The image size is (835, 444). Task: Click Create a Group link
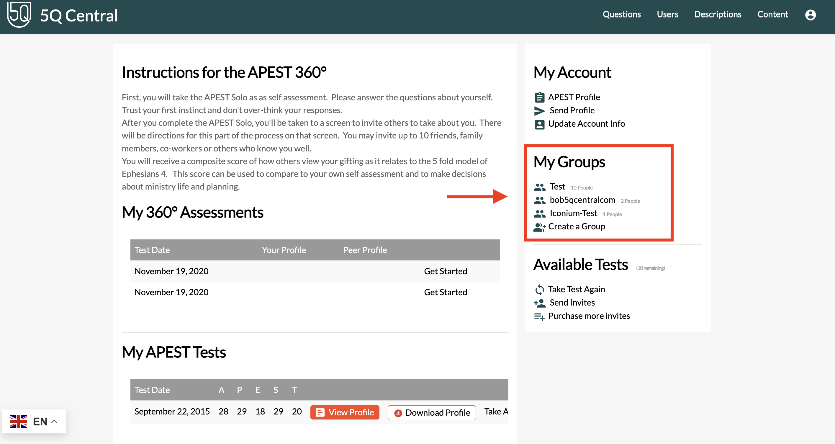[576, 226]
